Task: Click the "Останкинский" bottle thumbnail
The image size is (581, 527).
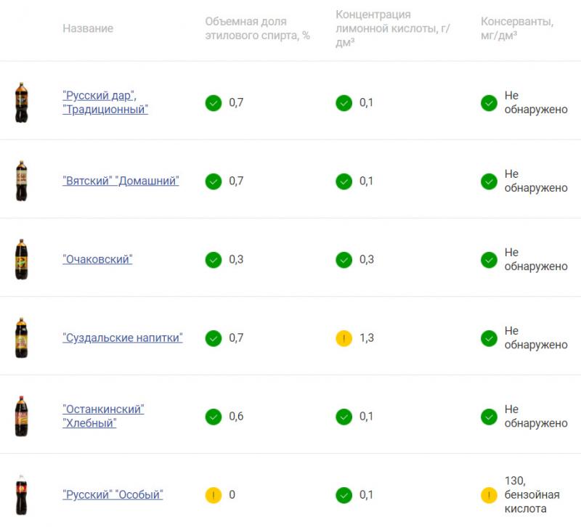Action: point(22,416)
